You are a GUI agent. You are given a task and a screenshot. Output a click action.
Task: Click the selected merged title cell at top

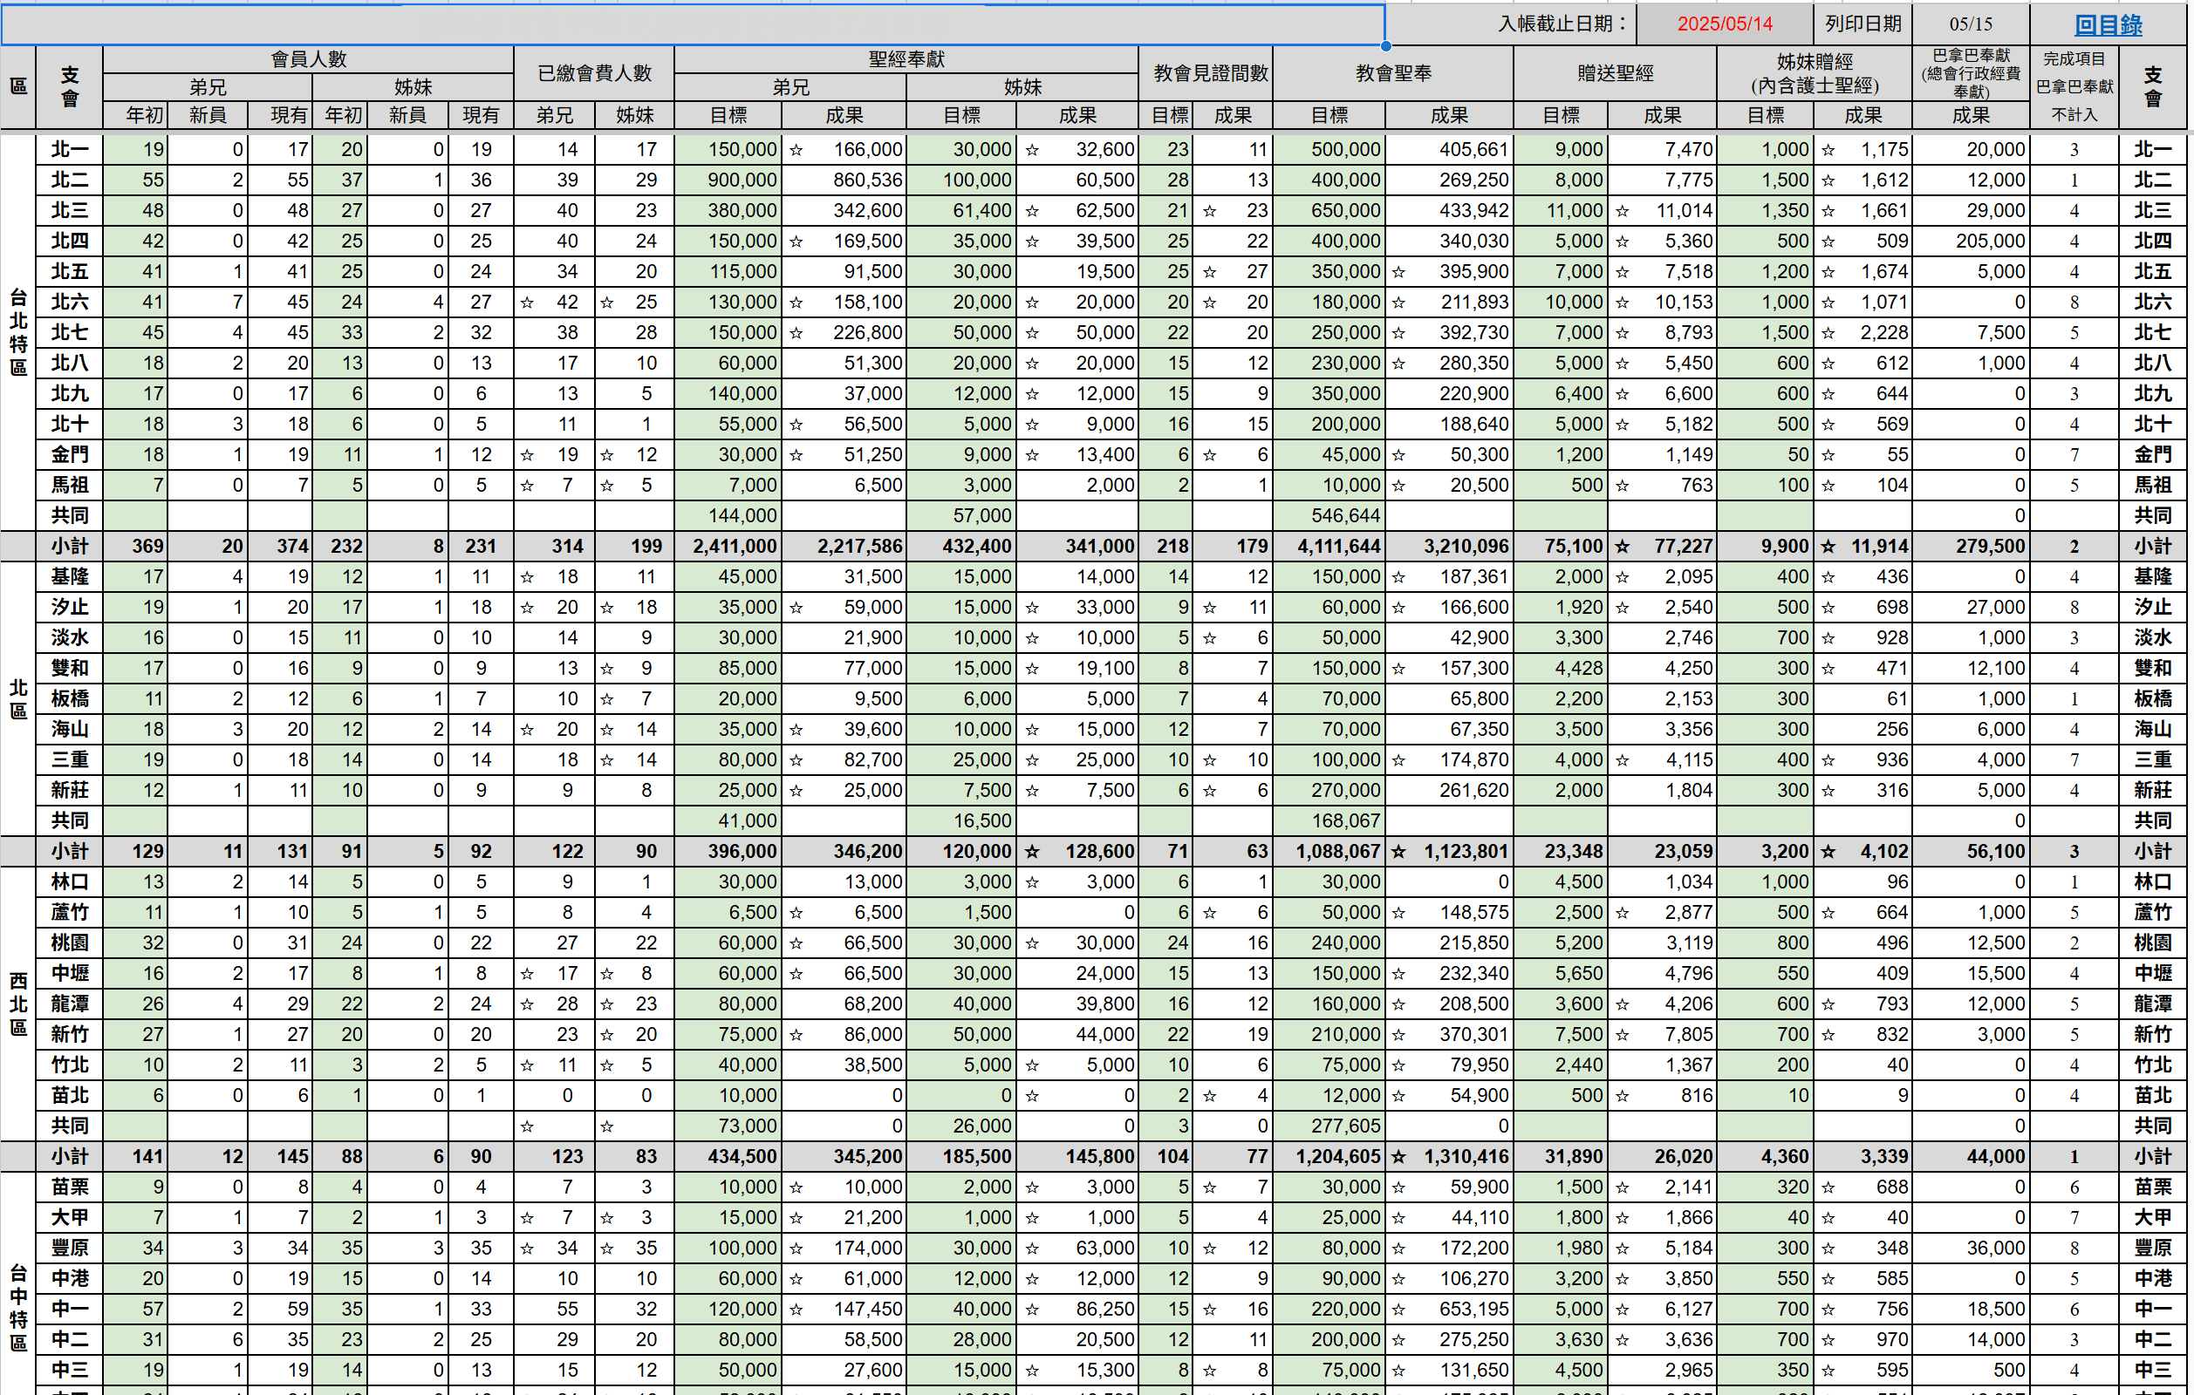click(x=693, y=24)
